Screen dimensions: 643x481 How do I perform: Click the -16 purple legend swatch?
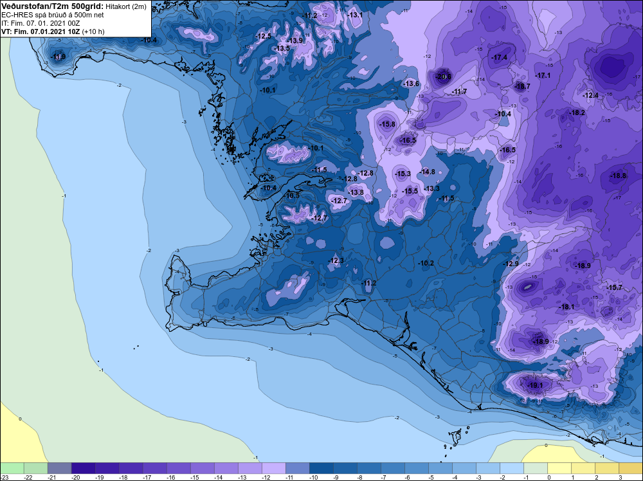click(178, 468)
